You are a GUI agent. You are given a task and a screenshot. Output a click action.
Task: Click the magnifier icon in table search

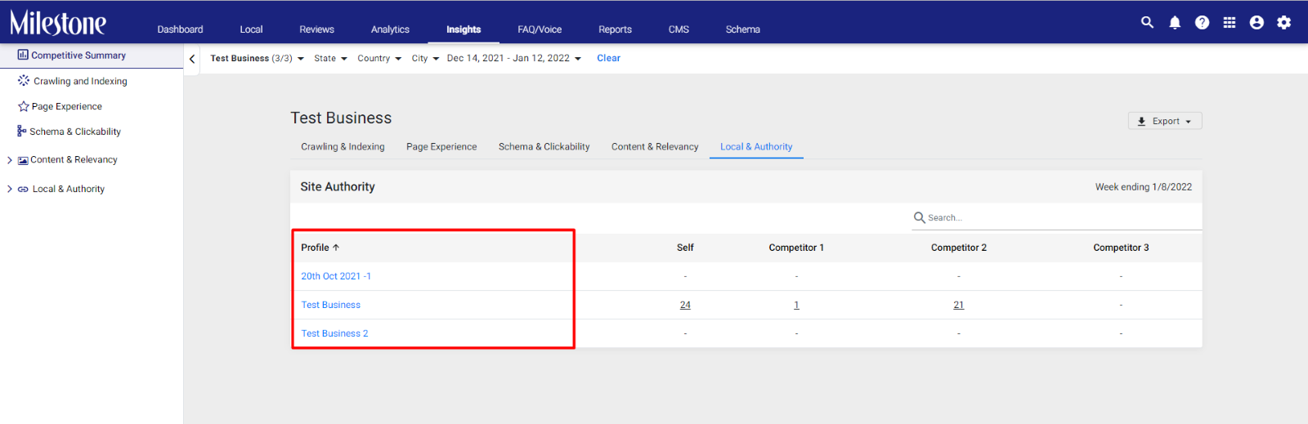point(920,217)
